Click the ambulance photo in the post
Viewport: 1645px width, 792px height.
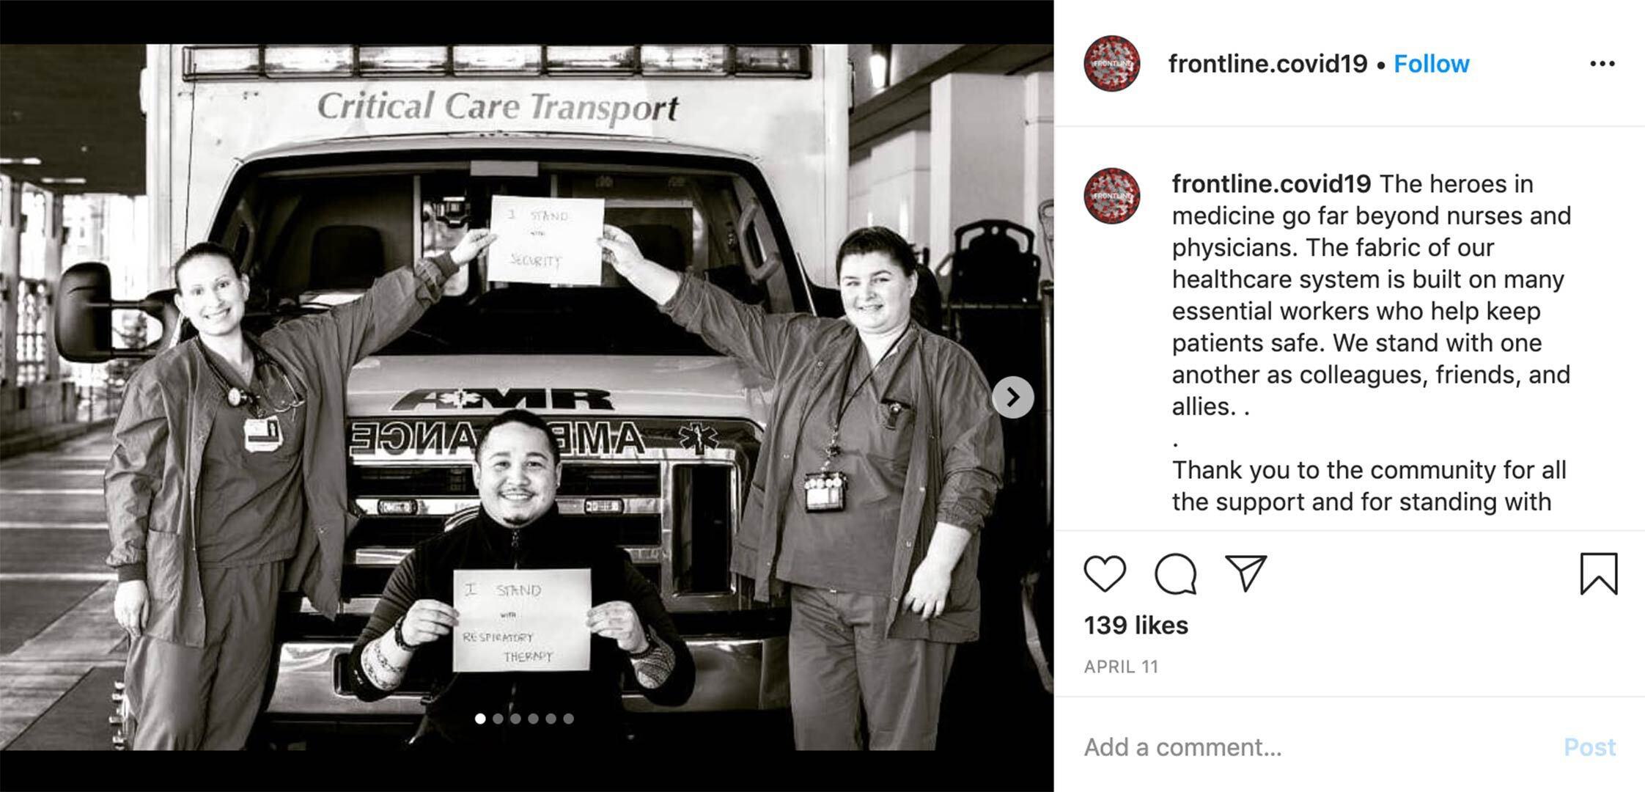[527, 397]
